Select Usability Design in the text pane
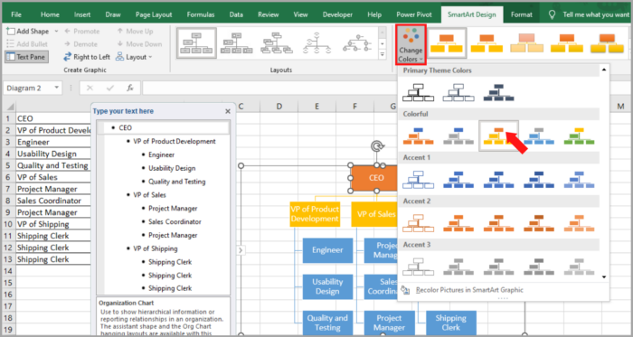Viewport: 633px width, 337px height. point(172,168)
